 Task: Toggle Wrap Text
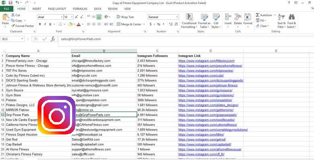(x=125, y=17)
